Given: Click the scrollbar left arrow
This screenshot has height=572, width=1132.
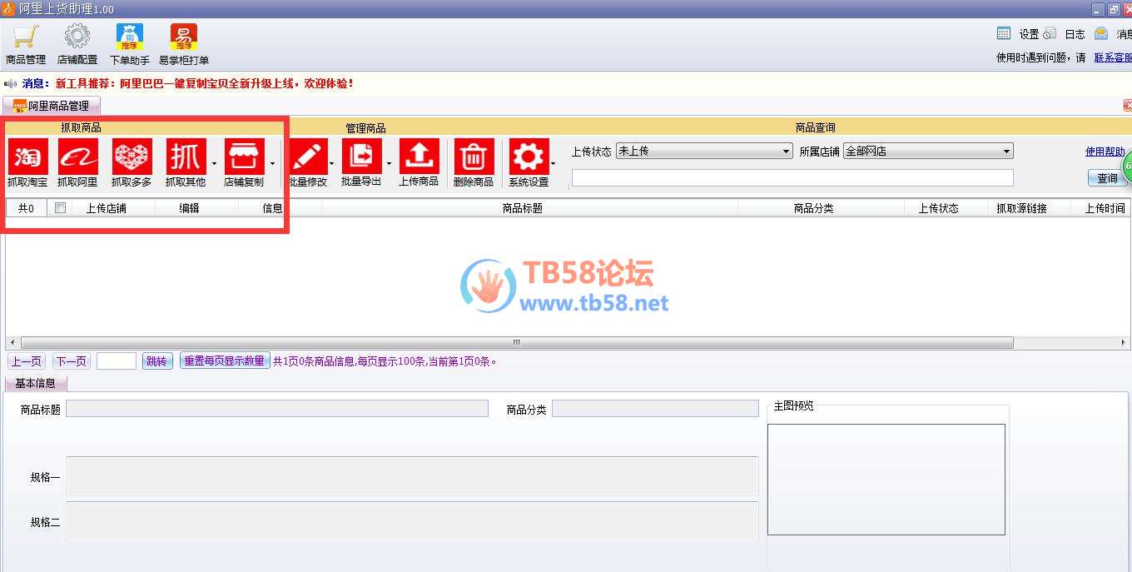Looking at the screenshot, I should 11,342.
